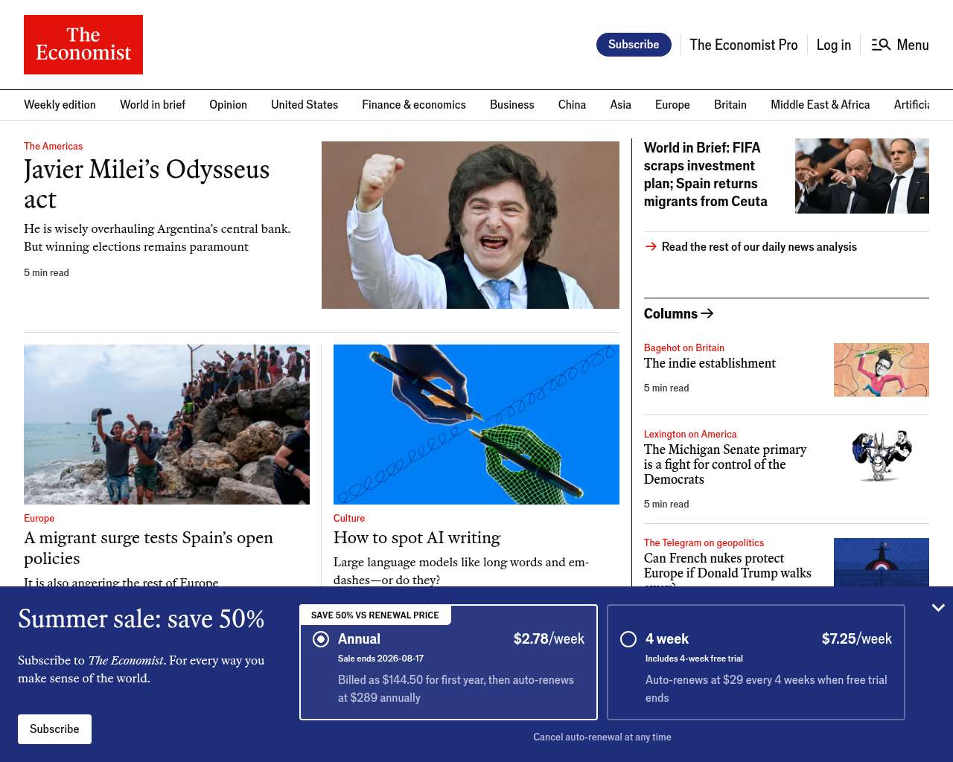
Task: Click the FIFA World in Brief photo
Action: coord(862,176)
